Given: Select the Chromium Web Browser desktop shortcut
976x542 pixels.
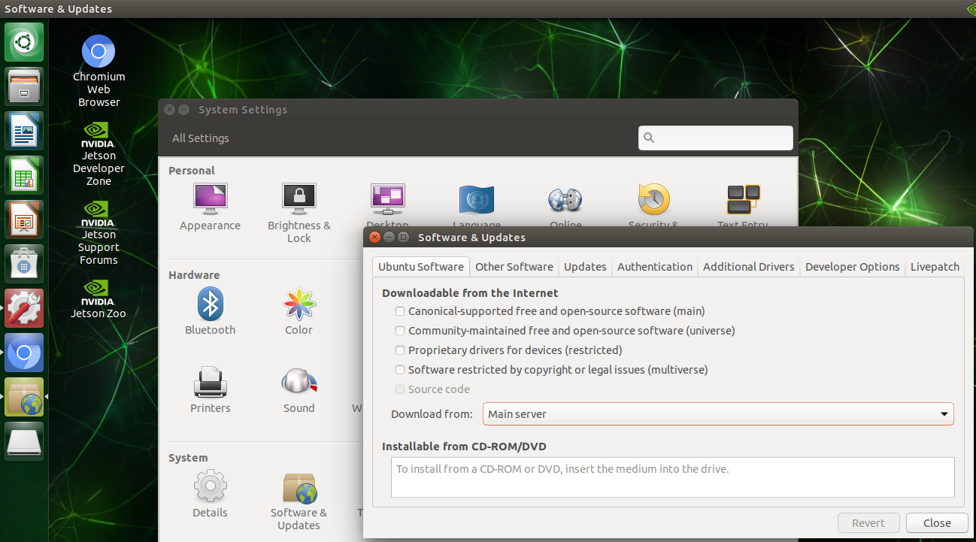Looking at the screenshot, I should click(x=99, y=71).
